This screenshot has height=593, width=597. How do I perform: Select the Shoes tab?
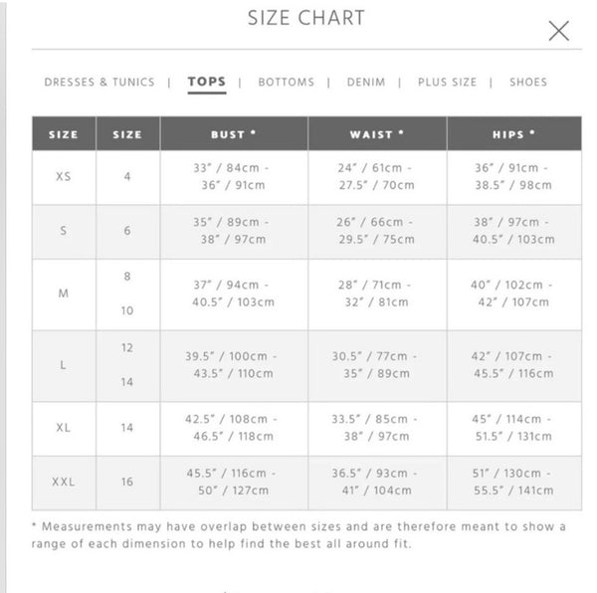pos(528,83)
